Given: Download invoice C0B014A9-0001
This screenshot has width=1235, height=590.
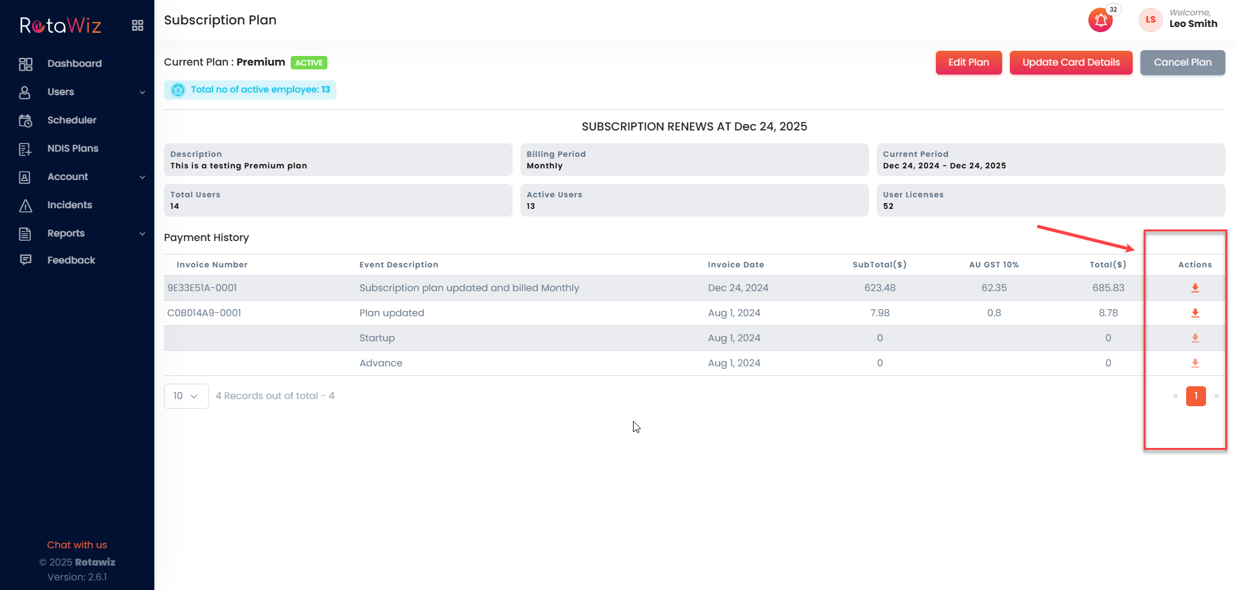Looking at the screenshot, I should point(1194,313).
